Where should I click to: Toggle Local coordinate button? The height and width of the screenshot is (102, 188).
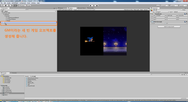coord(28,6)
